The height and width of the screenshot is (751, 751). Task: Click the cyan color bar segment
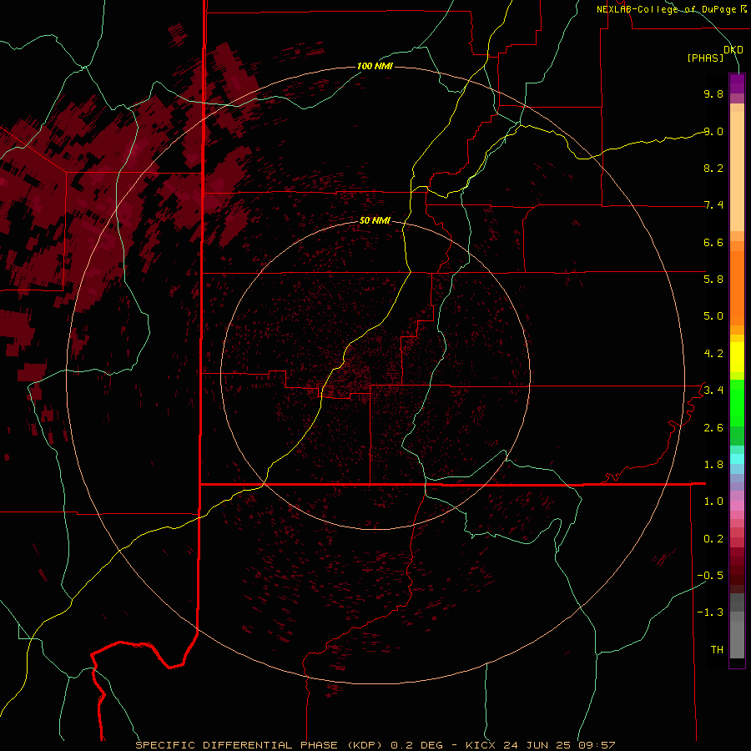point(737,459)
